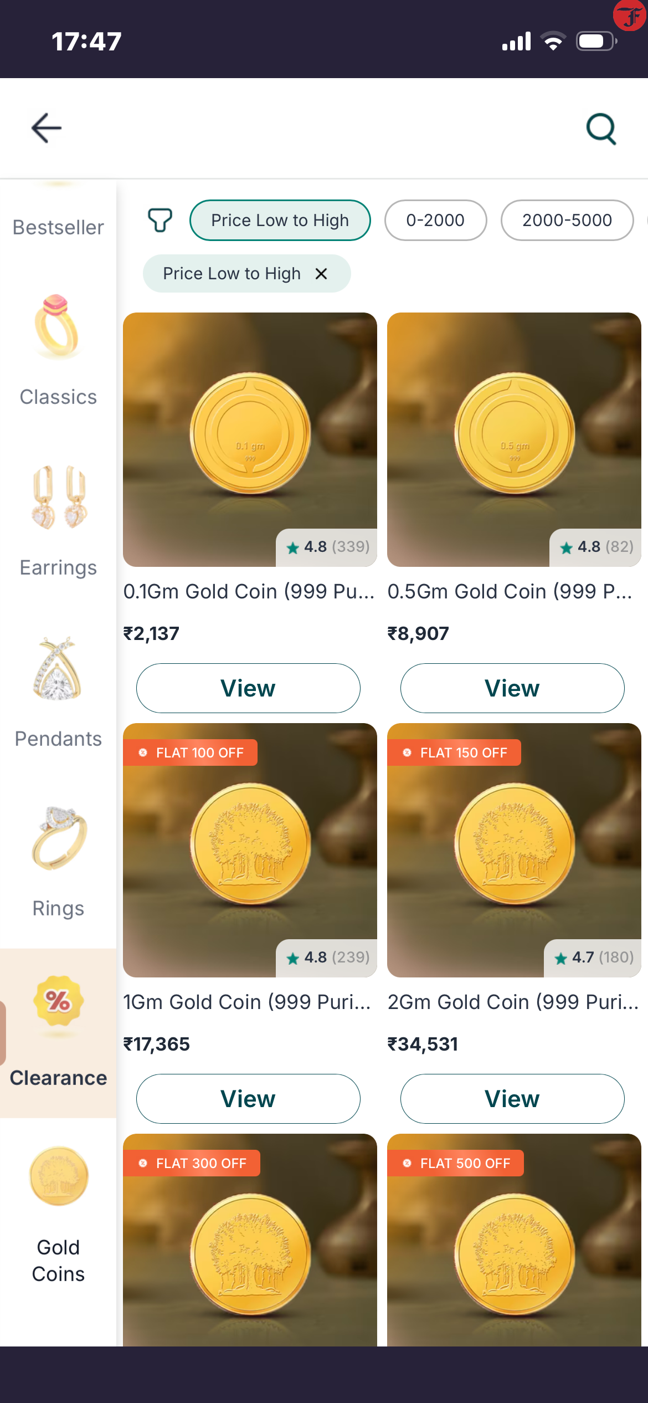Remove the applied Price Low to High filter

(321, 274)
